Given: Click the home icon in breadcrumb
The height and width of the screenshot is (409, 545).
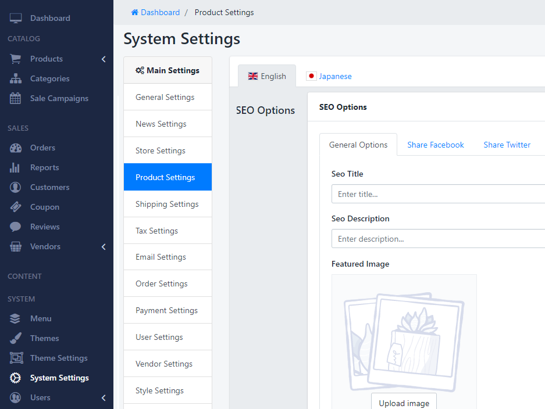Looking at the screenshot, I should [x=134, y=13].
